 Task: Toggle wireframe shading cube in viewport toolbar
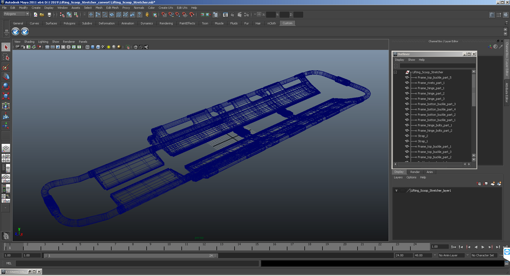tap(87, 47)
